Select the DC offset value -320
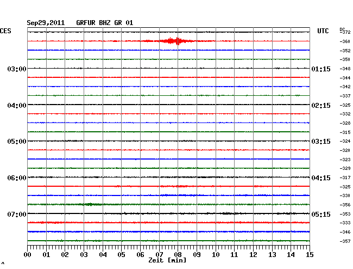Screen dimensions: 353x269 (345, 150)
